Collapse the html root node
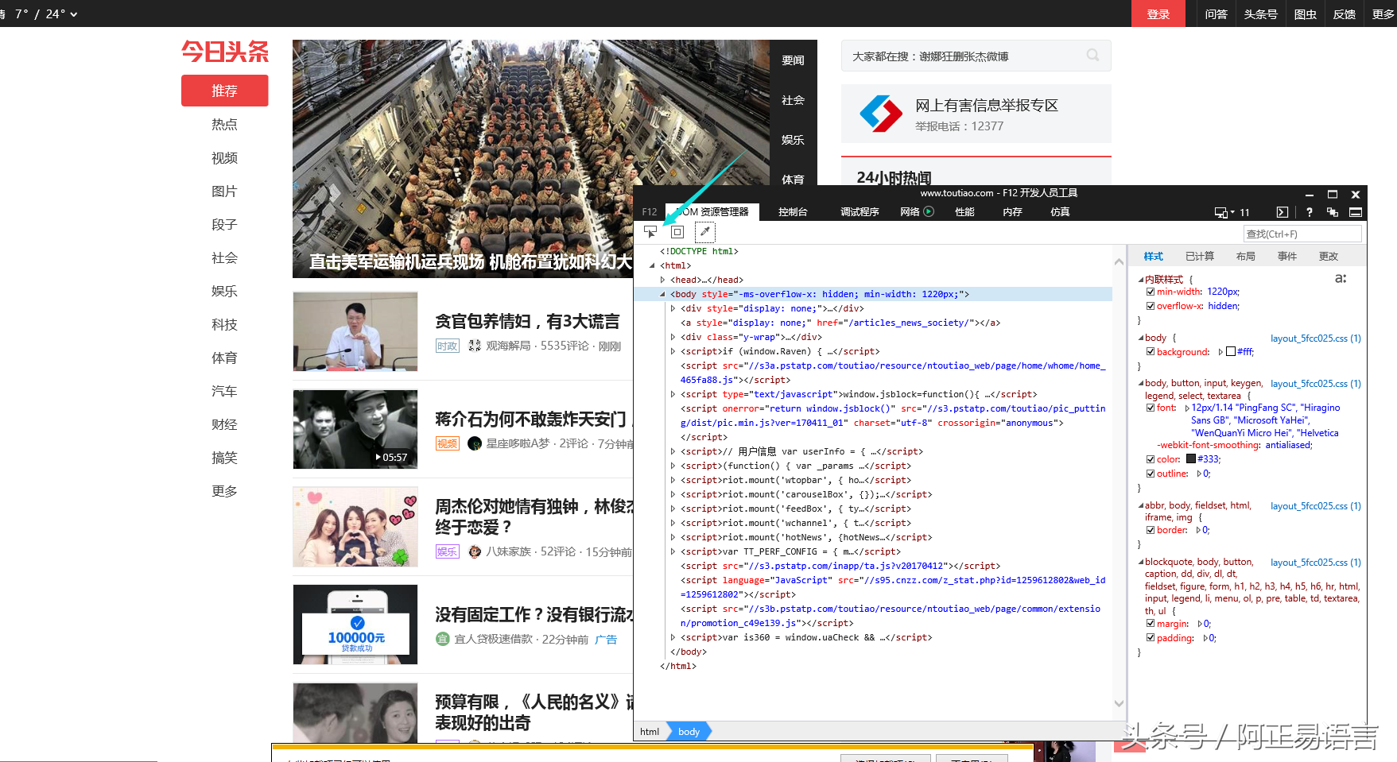Screen dimensions: 1397x762 point(652,265)
